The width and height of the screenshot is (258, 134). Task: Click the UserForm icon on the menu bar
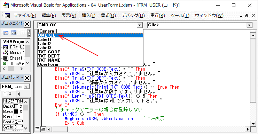click(7, 16)
